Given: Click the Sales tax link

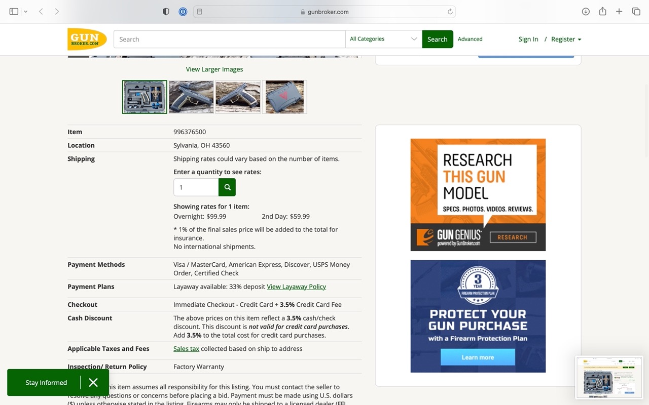Looking at the screenshot, I should pyautogui.click(x=186, y=349).
